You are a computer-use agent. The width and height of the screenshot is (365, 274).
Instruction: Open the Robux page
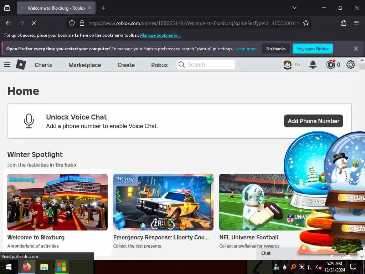point(159,65)
